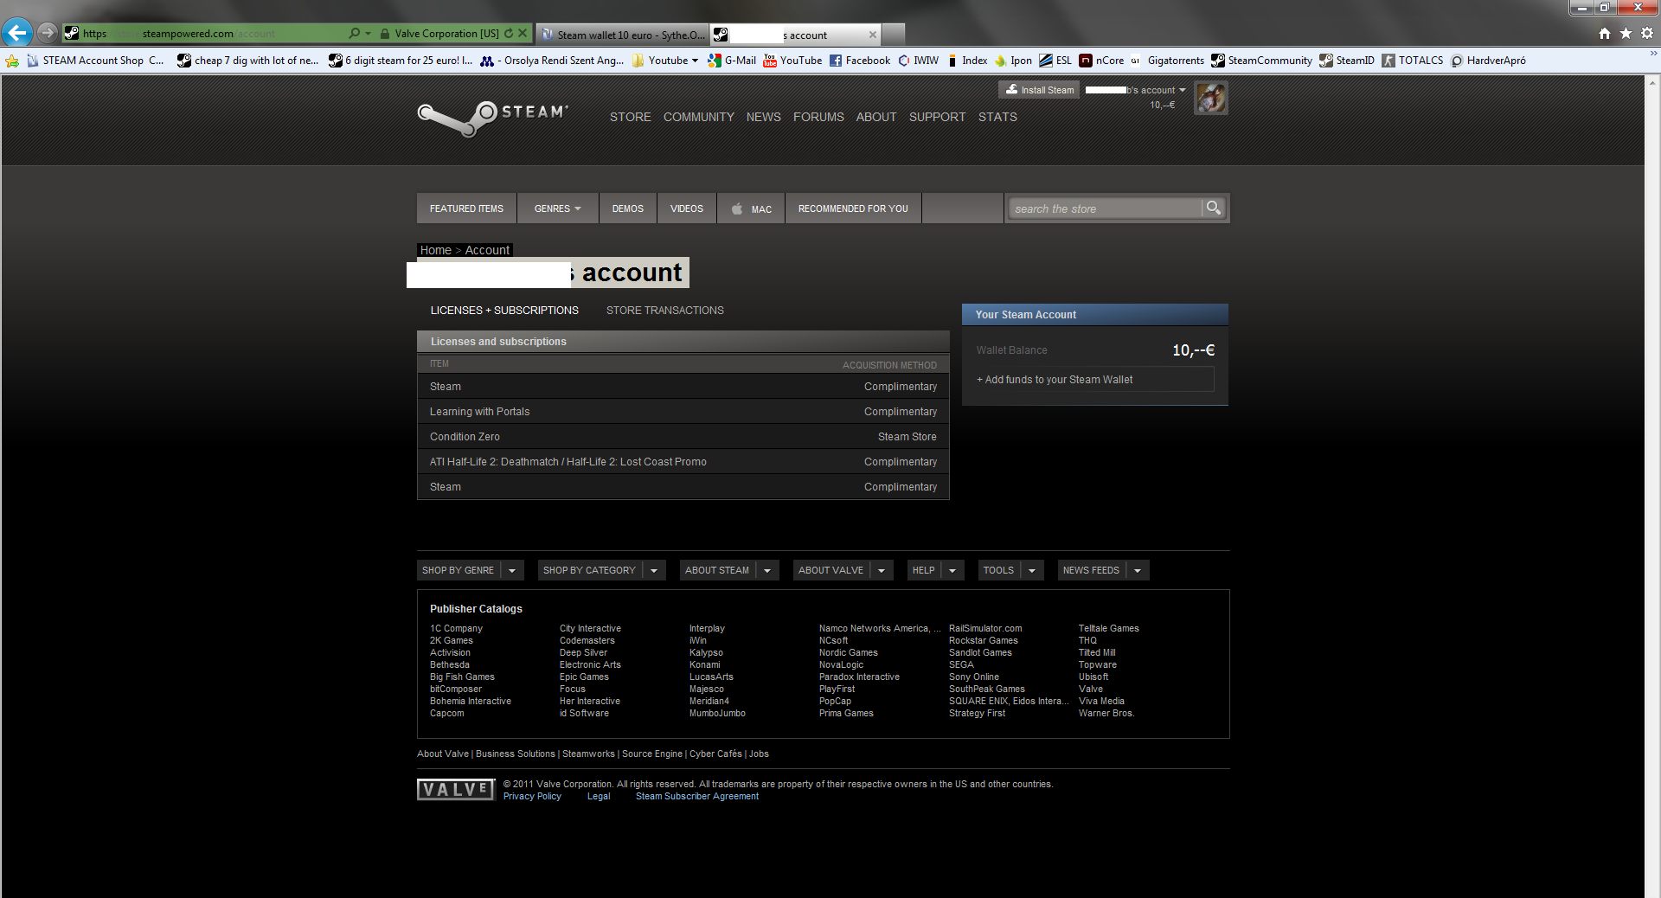This screenshot has width=1661, height=898.
Task: Open the SteamCommunity bookmark
Action: pos(1261,61)
